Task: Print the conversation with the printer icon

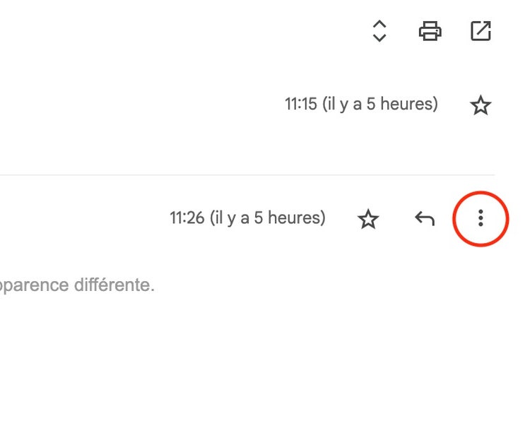Action: tap(430, 31)
